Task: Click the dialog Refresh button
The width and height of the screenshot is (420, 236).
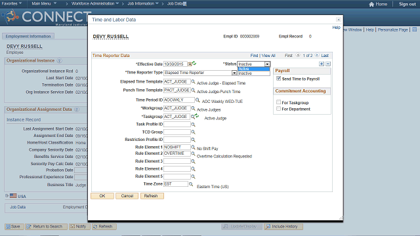Action: pyautogui.click(x=152, y=196)
